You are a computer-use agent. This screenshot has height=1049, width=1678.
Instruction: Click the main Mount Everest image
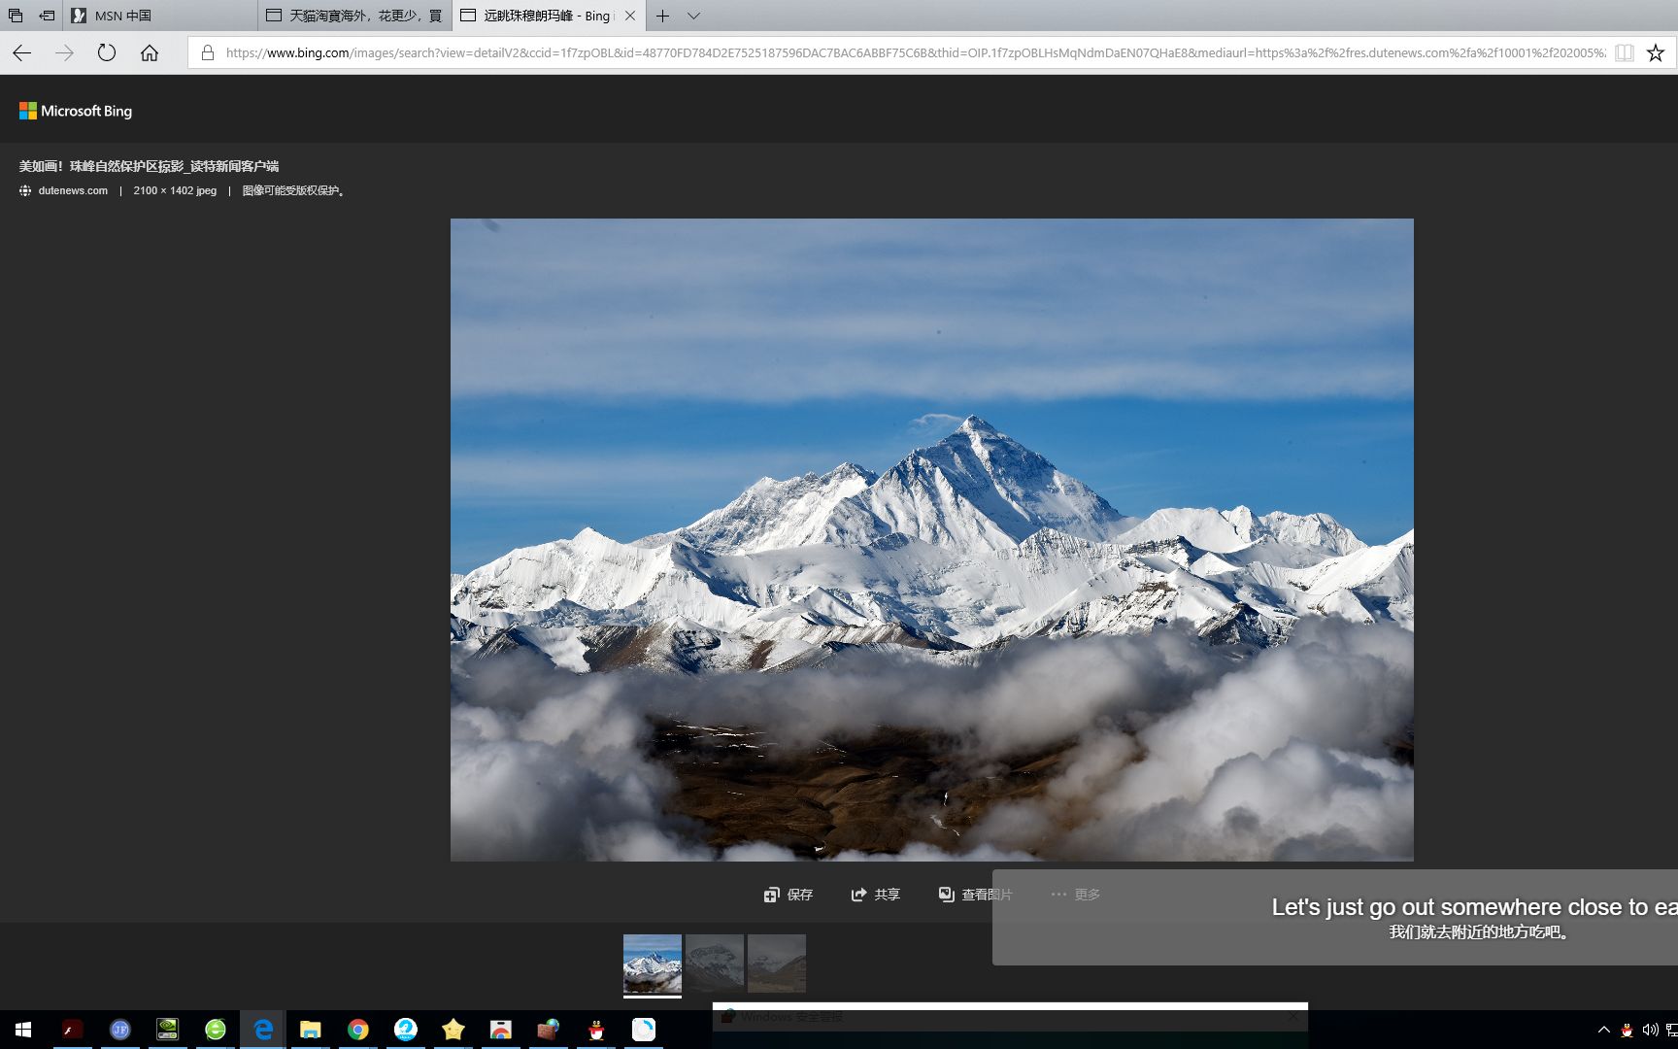pyautogui.click(x=931, y=539)
